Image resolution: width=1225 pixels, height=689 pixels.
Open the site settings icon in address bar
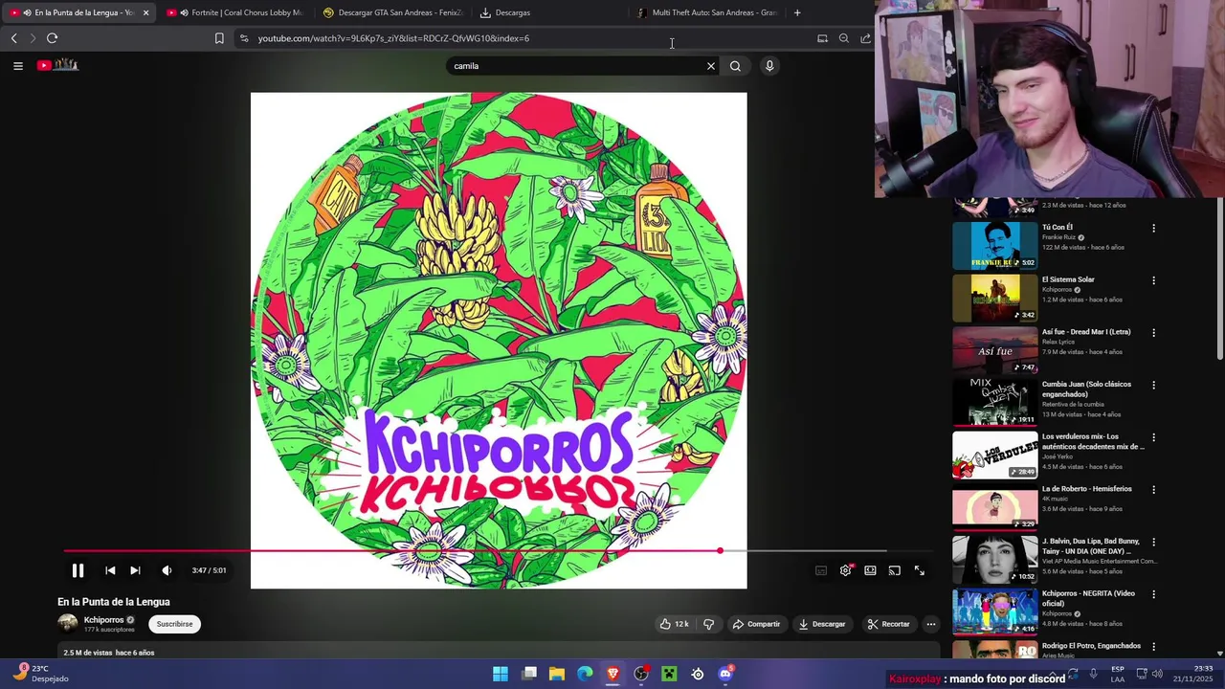pos(244,38)
